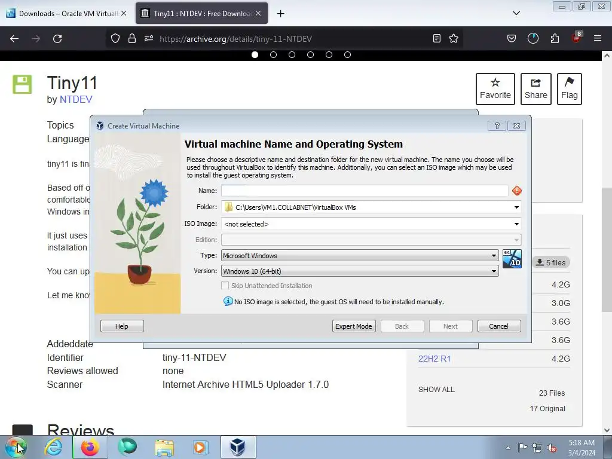612x459 pixels.
Task: Click the dialog's question mark help button
Action: [x=497, y=126]
